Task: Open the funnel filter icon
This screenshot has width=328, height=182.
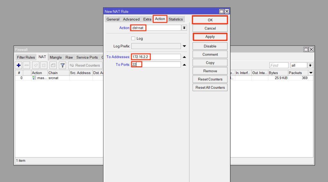Action: pos(63,65)
